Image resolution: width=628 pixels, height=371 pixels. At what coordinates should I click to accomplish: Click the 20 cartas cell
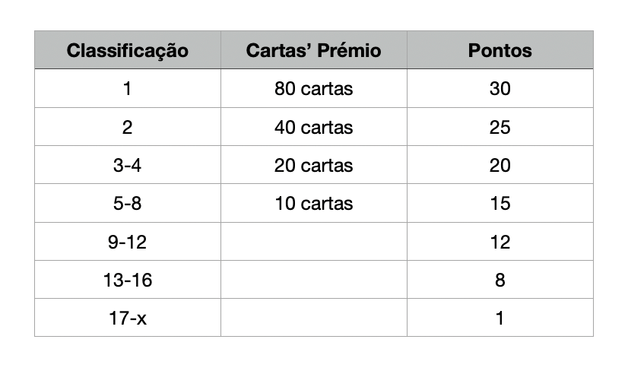[313, 165]
